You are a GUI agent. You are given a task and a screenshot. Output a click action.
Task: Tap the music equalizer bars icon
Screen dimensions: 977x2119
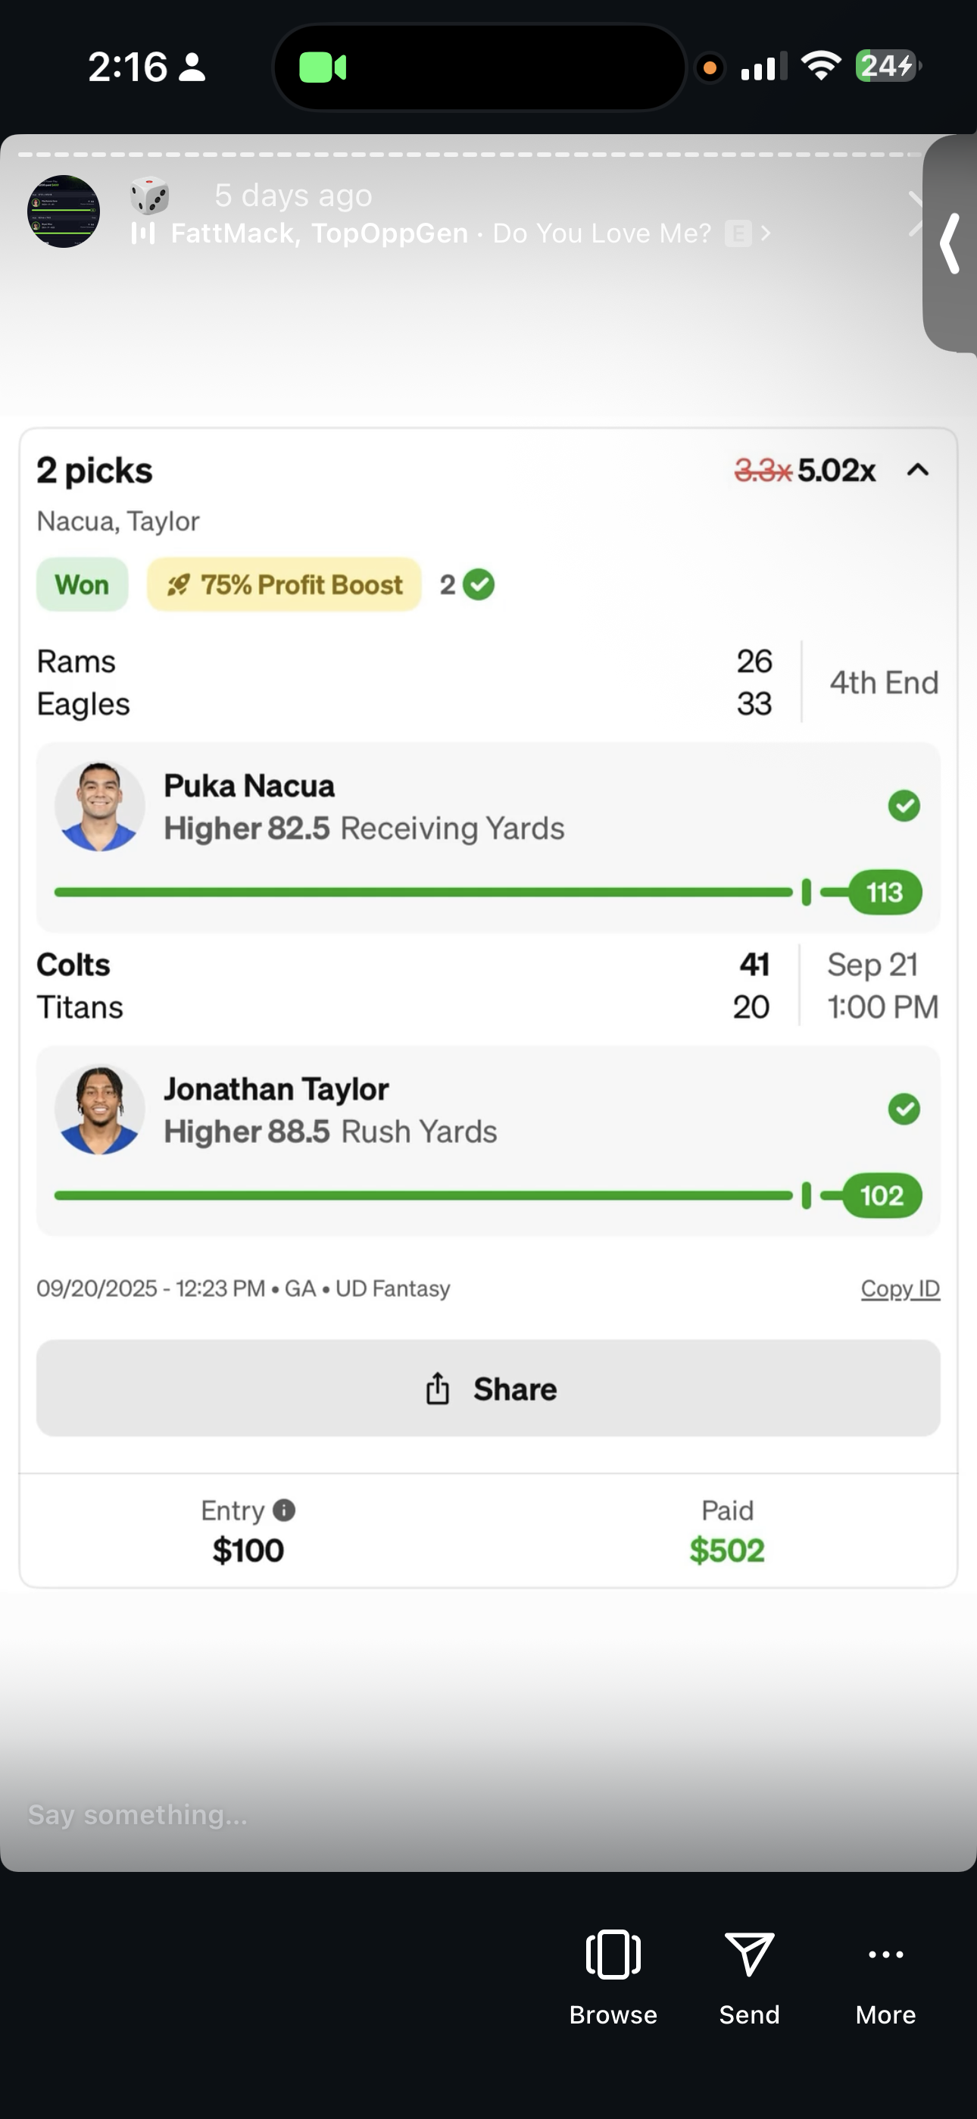pyautogui.click(x=143, y=233)
